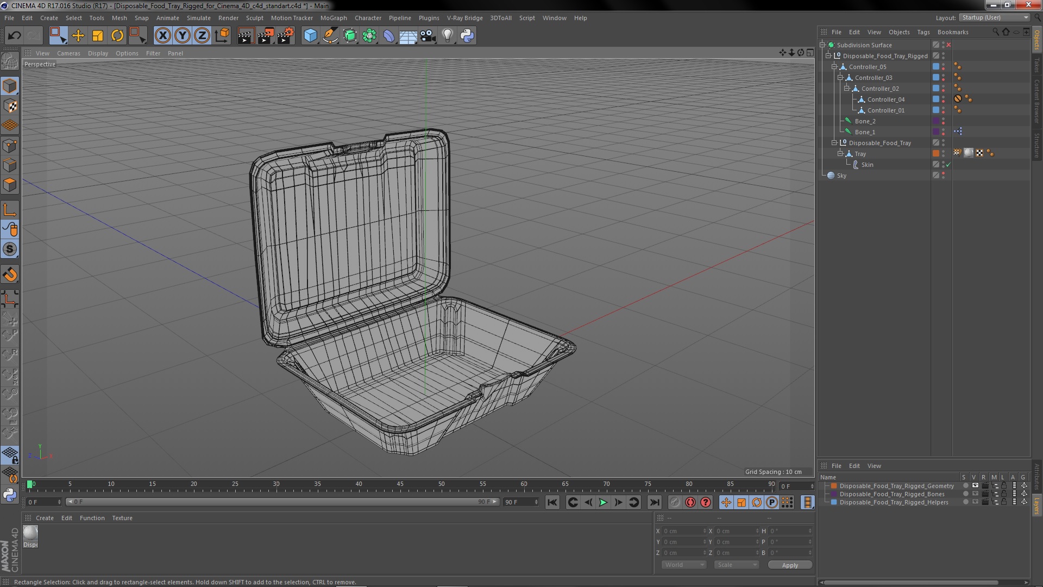Switch to Texture tab in bottom panel

tap(122, 517)
